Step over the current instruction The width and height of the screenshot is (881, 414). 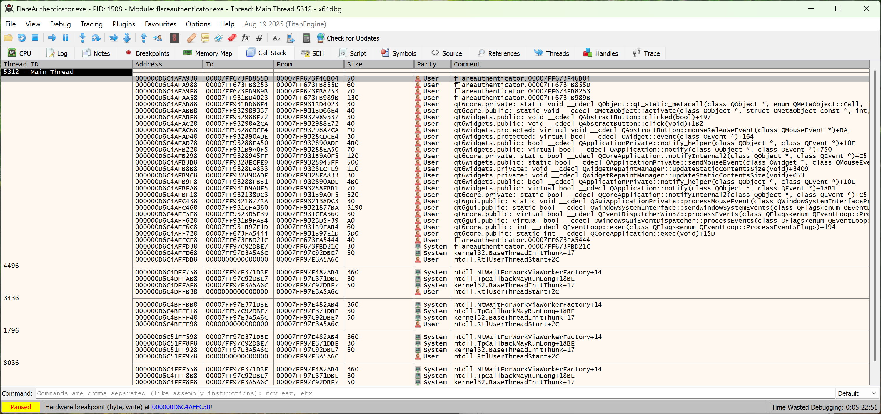pyautogui.click(x=96, y=38)
